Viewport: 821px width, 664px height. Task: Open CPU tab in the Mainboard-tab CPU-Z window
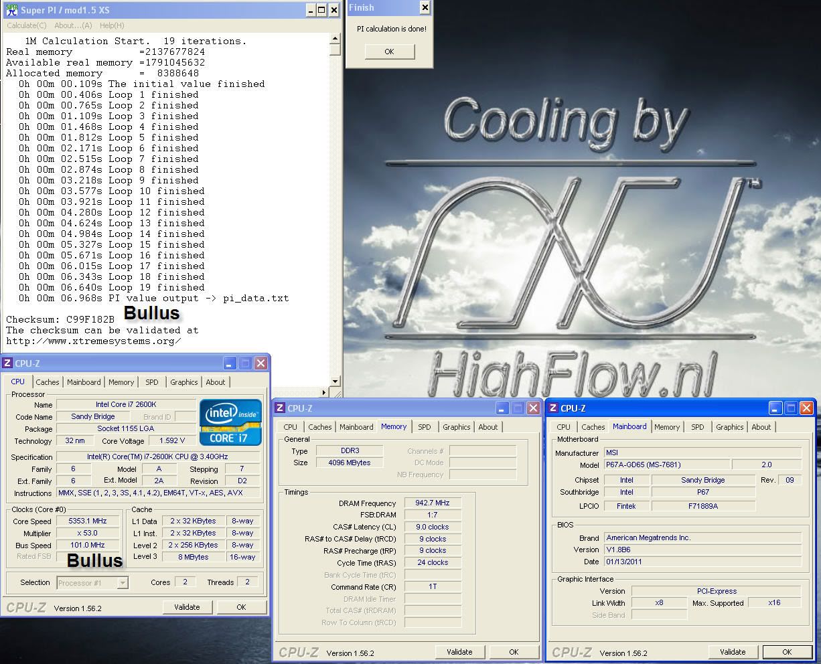[x=564, y=427]
